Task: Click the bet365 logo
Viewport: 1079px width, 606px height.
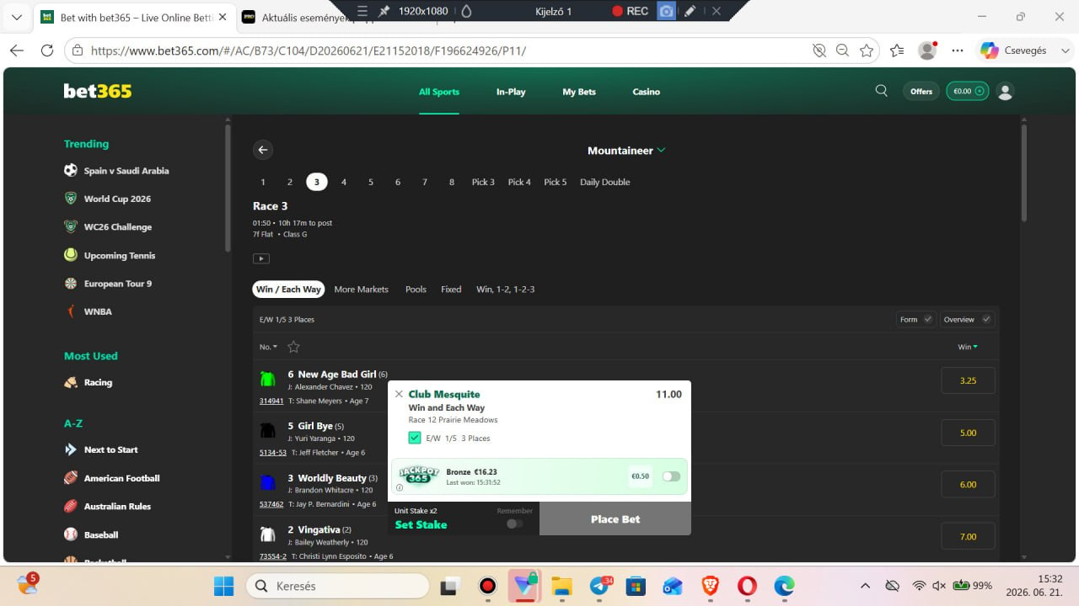Action: (x=98, y=91)
